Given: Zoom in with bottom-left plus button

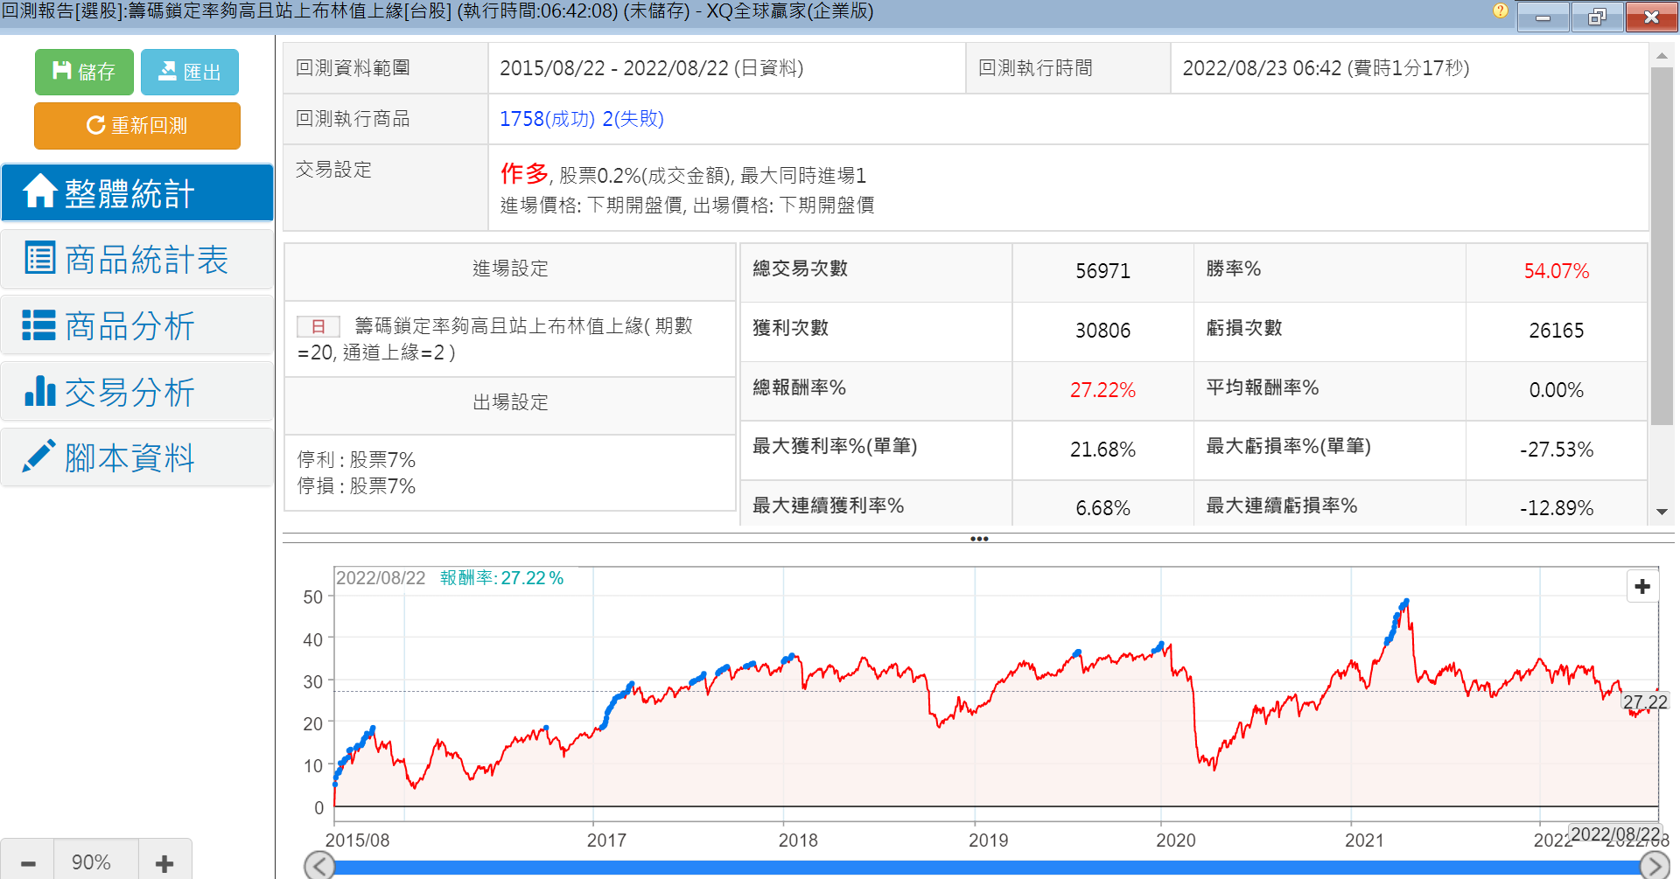Looking at the screenshot, I should click(164, 863).
